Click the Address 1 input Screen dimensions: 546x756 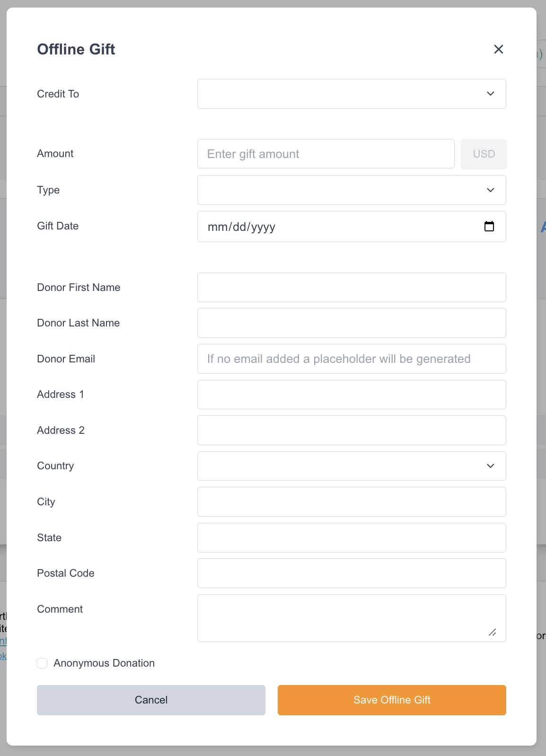[x=351, y=395]
